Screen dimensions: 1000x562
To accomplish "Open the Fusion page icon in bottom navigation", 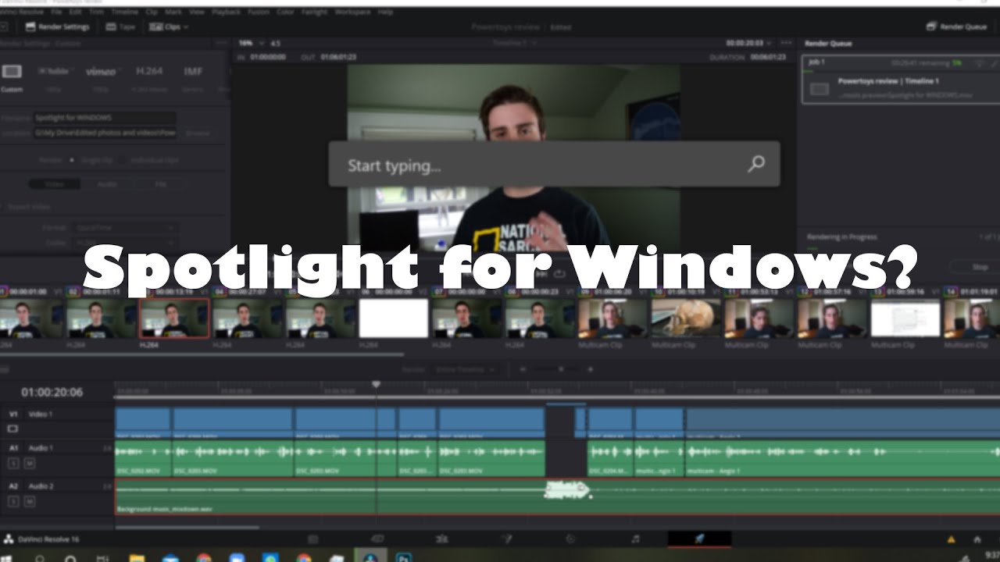I will point(506,539).
